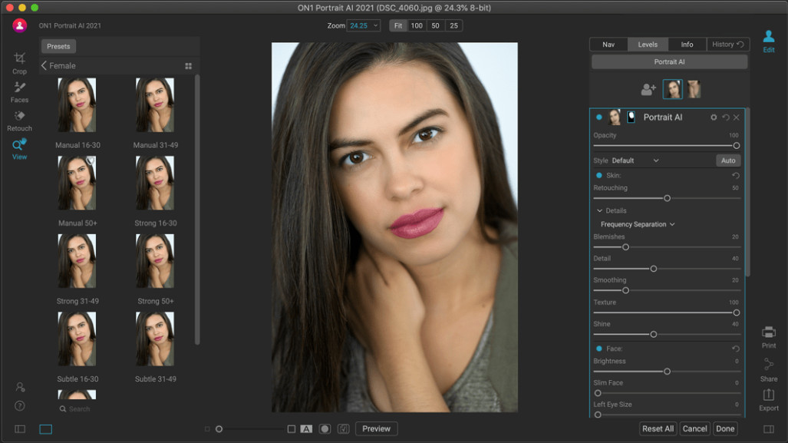
Task: Click the single view mode icon
Action: (46, 429)
